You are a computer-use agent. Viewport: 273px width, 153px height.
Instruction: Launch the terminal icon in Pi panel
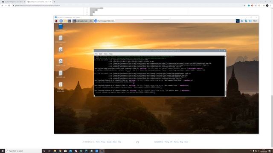(x=70, y=21)
